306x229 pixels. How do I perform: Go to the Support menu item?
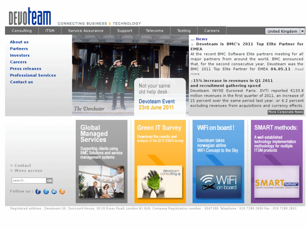[125, 31]
